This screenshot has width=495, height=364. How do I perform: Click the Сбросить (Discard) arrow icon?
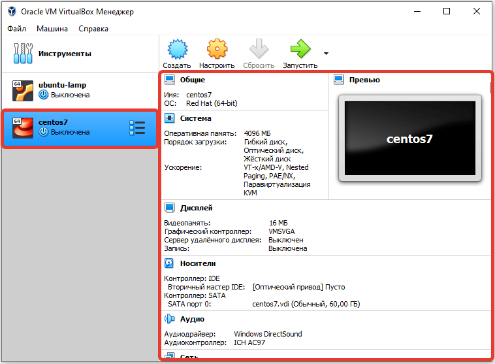[x=259, y=50]
